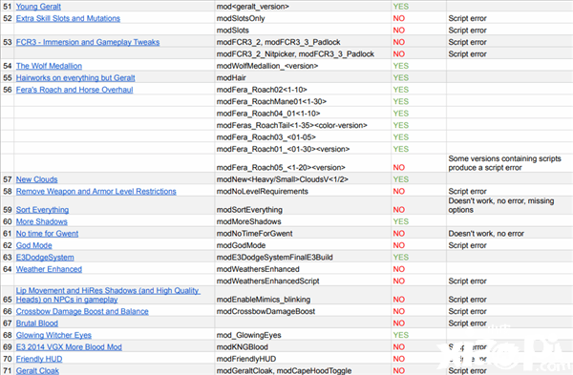Open the E3DodgeSystem link
Image resolution: width=573 pixels, height=375 pixels.
click(45, 258)
